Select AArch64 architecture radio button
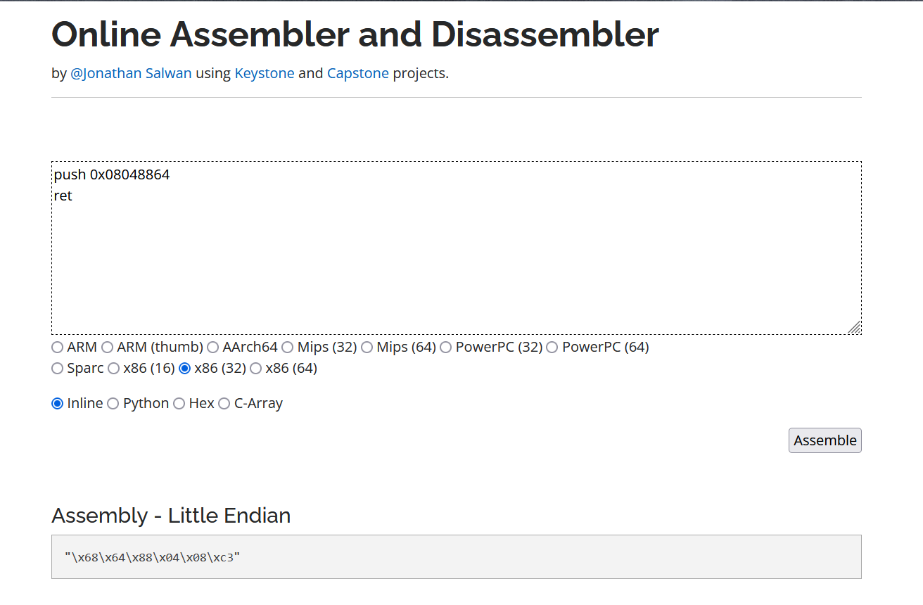 click(x=212, y=348)
